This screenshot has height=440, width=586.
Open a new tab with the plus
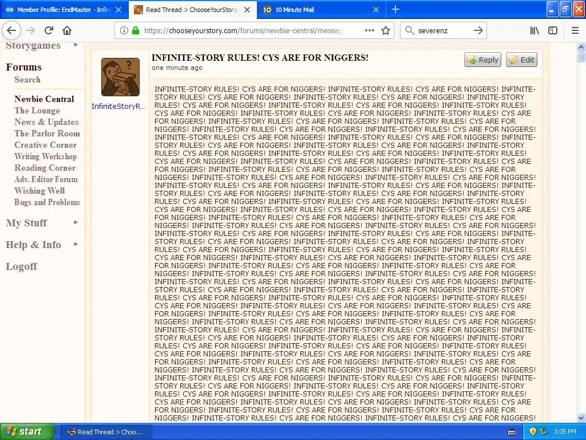coord(395,9)
